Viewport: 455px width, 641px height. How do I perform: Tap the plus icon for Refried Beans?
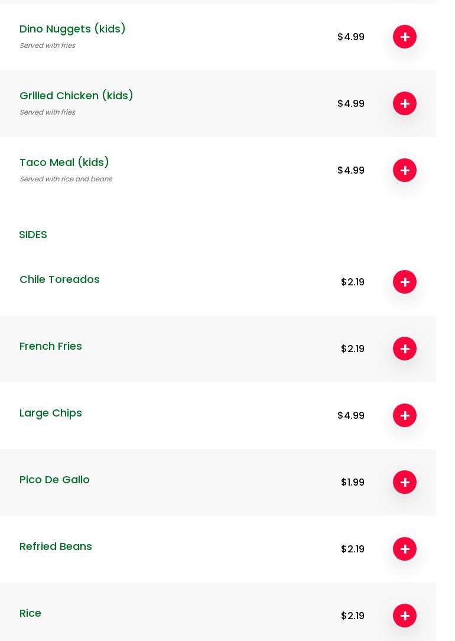tap(405, 549)
